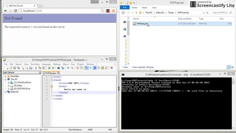This screenshot has width=236, height=133.
Task: Click the New file icon in Notepad++ toolbar
Action: point(7,68)
